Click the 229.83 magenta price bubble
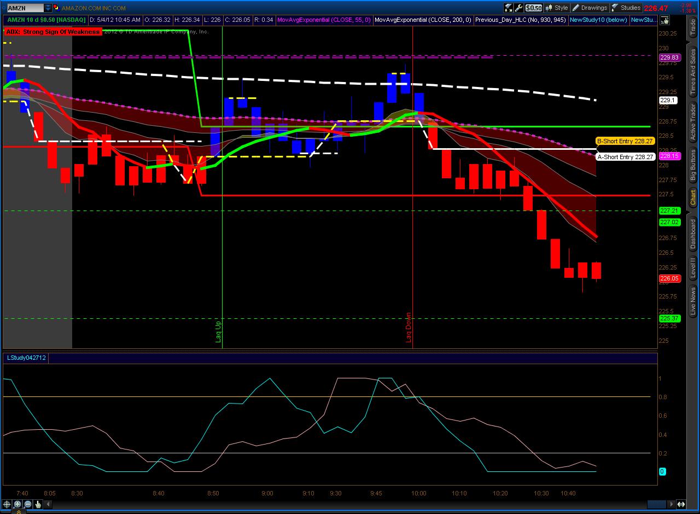Viewport: 700px width, 514px height. (669, 57)
